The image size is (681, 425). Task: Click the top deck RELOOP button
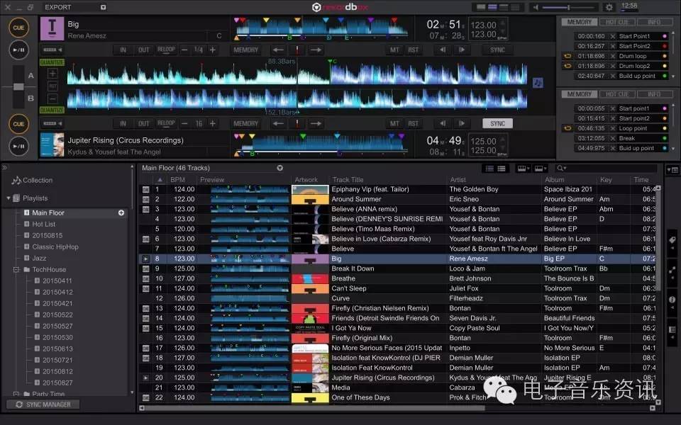click(x=166, y=50)
